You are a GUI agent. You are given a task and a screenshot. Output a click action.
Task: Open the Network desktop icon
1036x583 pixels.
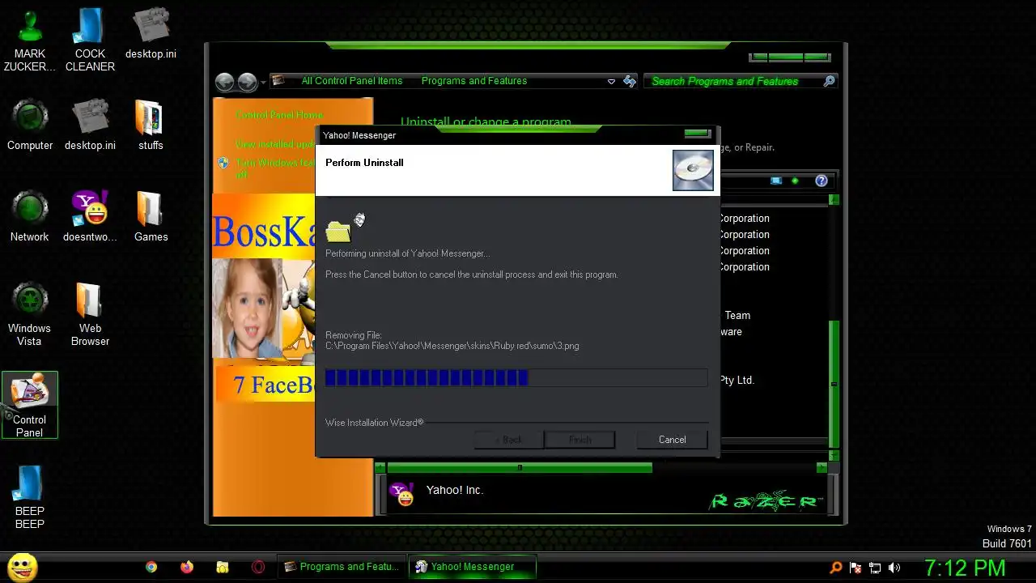point(30,216)
